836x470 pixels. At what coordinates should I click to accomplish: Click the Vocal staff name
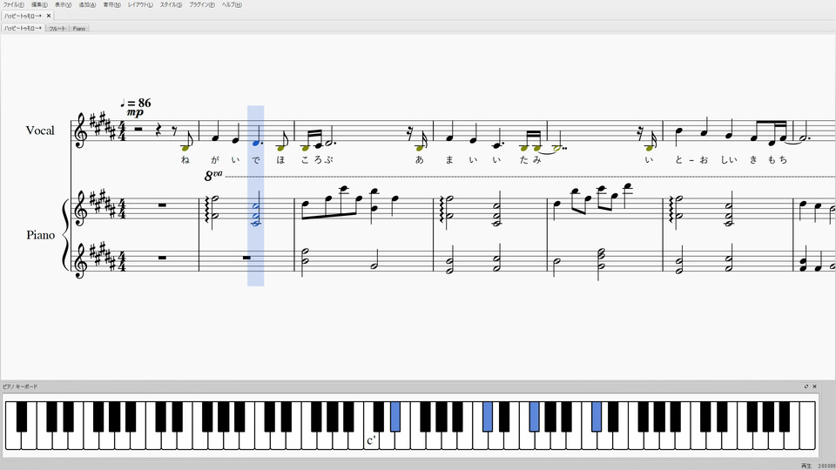(40, 131)
